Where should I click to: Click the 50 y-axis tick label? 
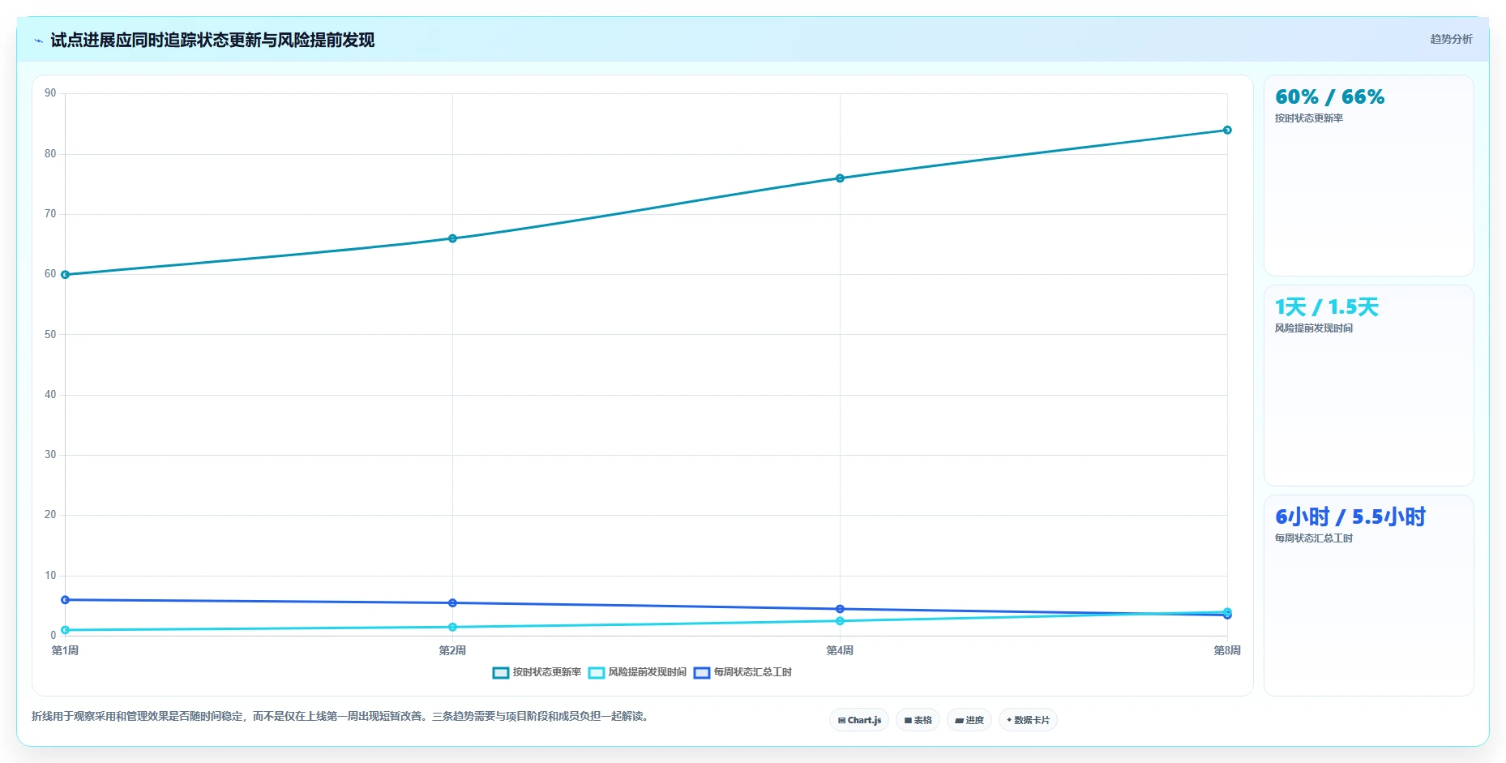50,335
